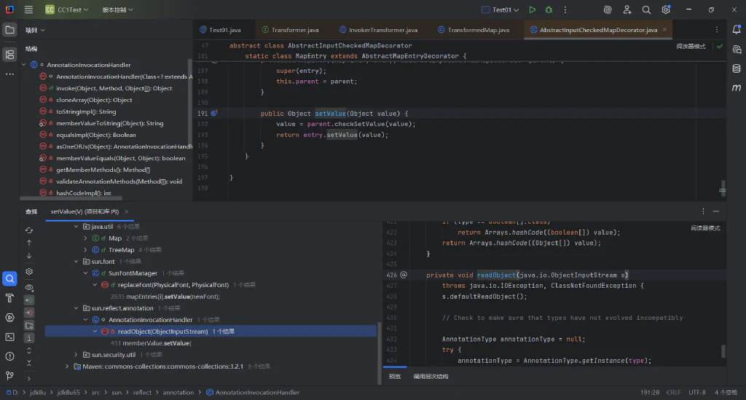Expand the TreeMap usages node
Image resolution: width=746 pixels, height=400 pixels.
click(85, 250)
